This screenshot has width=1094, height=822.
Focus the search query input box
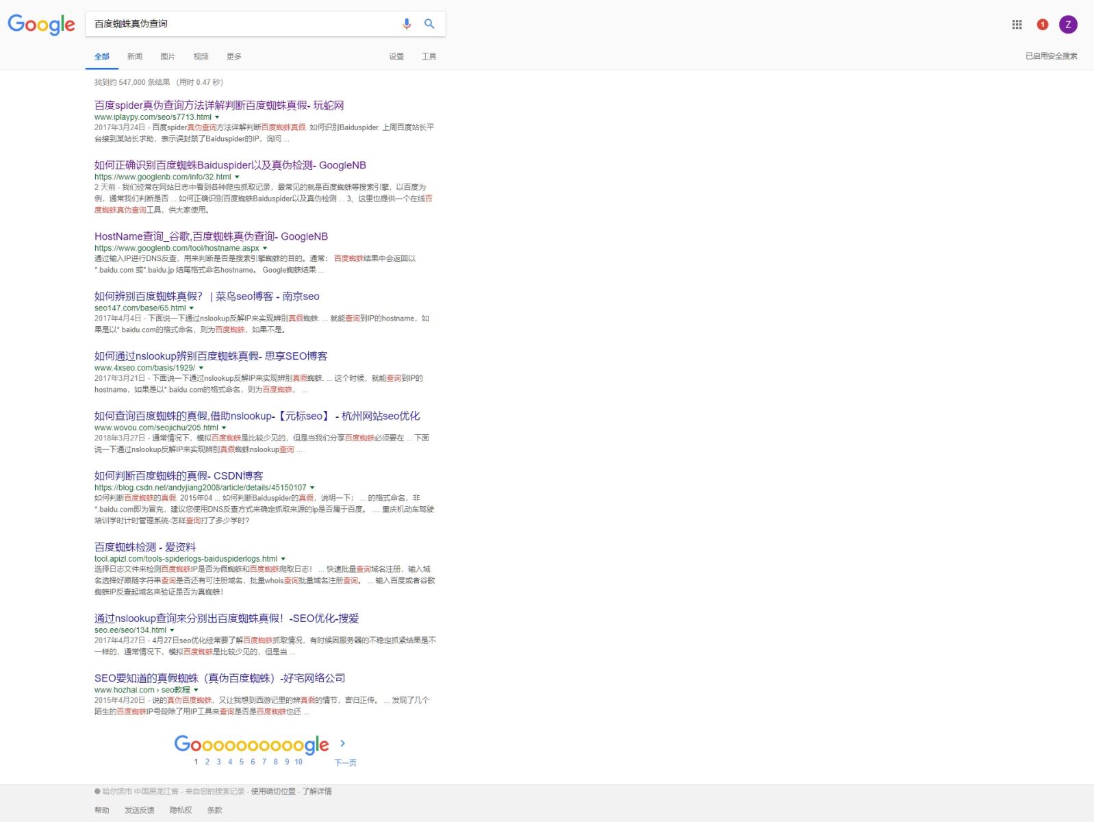pyautogui.click(x=243, y=24)
